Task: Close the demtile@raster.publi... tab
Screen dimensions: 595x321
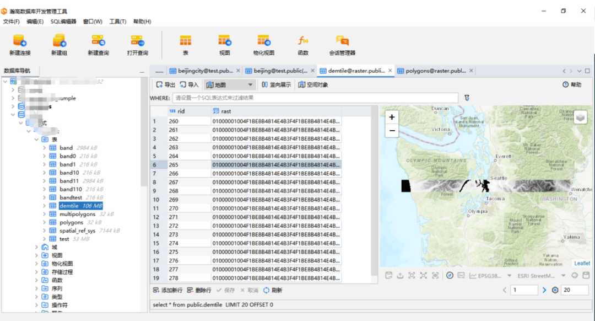Action: [x=390, y=71]
